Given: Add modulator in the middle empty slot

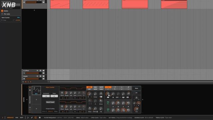Looking at the screenshot, I should coord(36,100).
